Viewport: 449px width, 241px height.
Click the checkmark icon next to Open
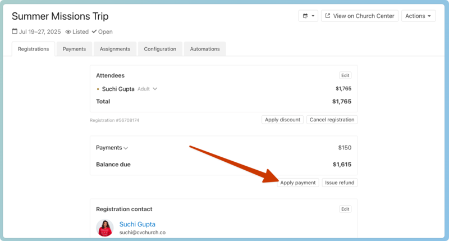pos(94,32)
